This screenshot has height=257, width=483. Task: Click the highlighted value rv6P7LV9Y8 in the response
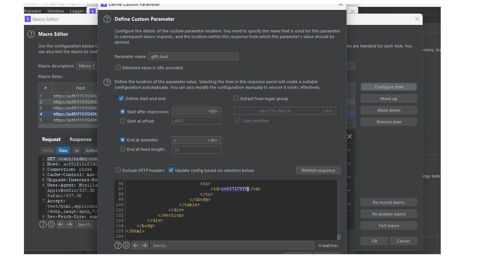pyautogui.click(x=235, y=189)
